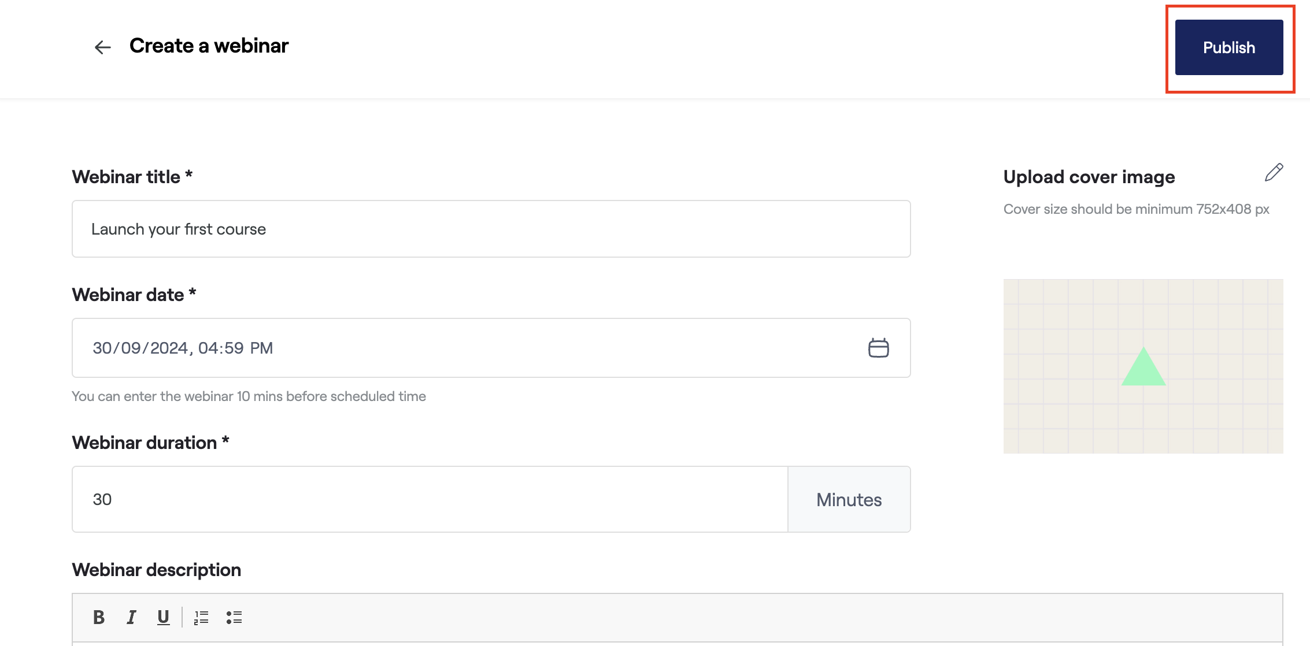Go back using the left arrow icon
The width and height of the screenshot is (1310, 646).
(x=102, y=47)
